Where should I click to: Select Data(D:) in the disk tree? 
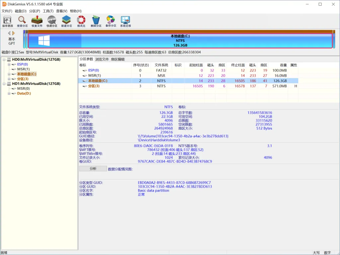click(24, 93)
